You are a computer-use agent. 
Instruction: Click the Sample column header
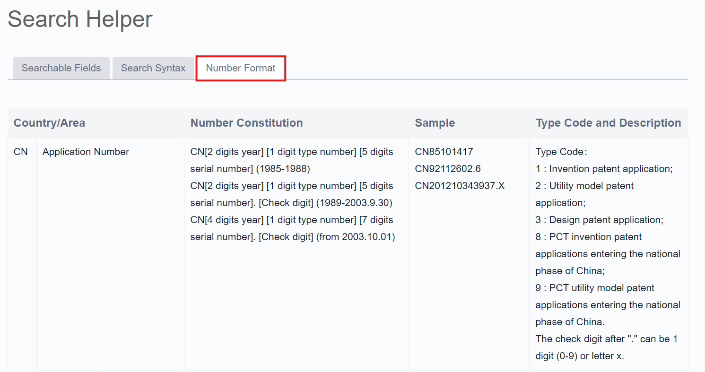click(x=435, y=123)
